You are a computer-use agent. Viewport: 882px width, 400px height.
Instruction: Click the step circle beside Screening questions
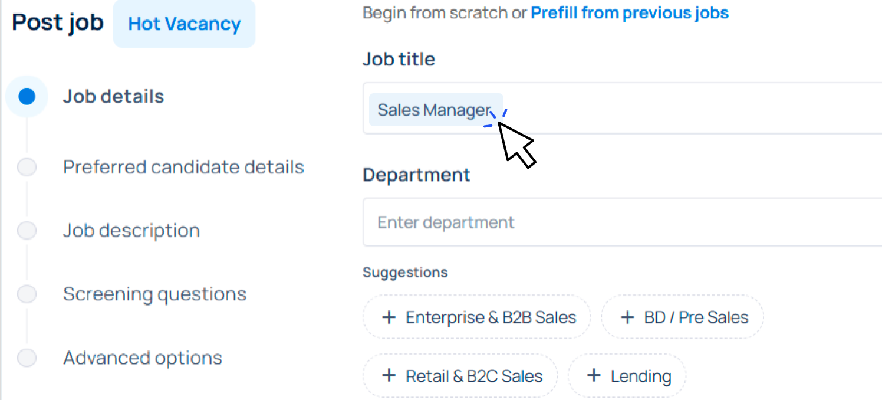coord(27,294)
